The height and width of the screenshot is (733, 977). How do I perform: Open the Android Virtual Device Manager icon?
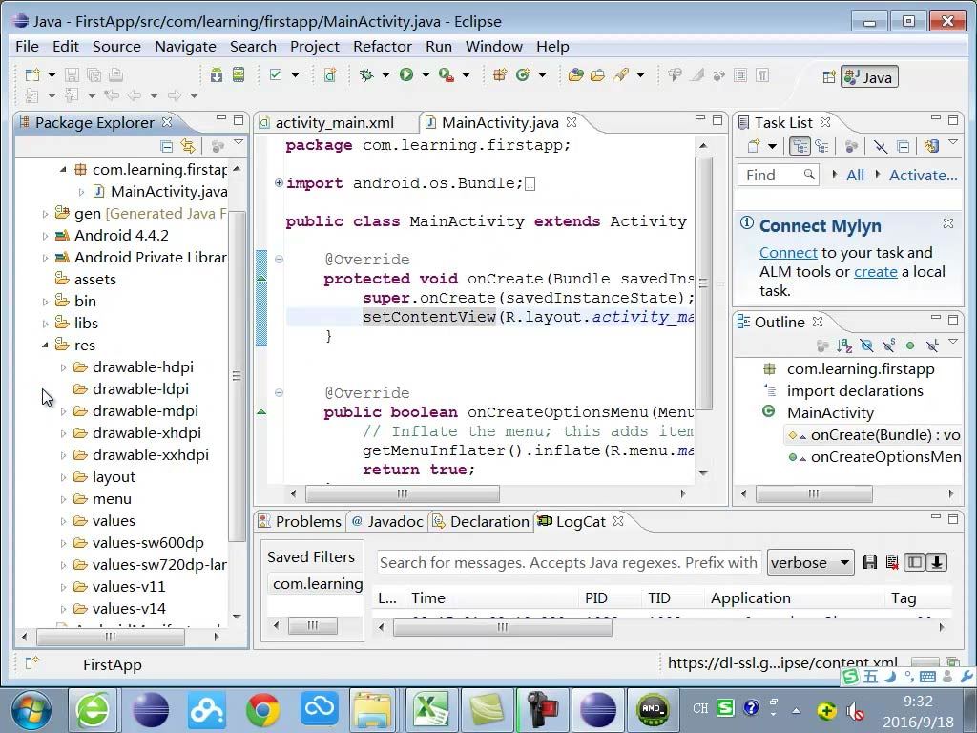(239, 75)
